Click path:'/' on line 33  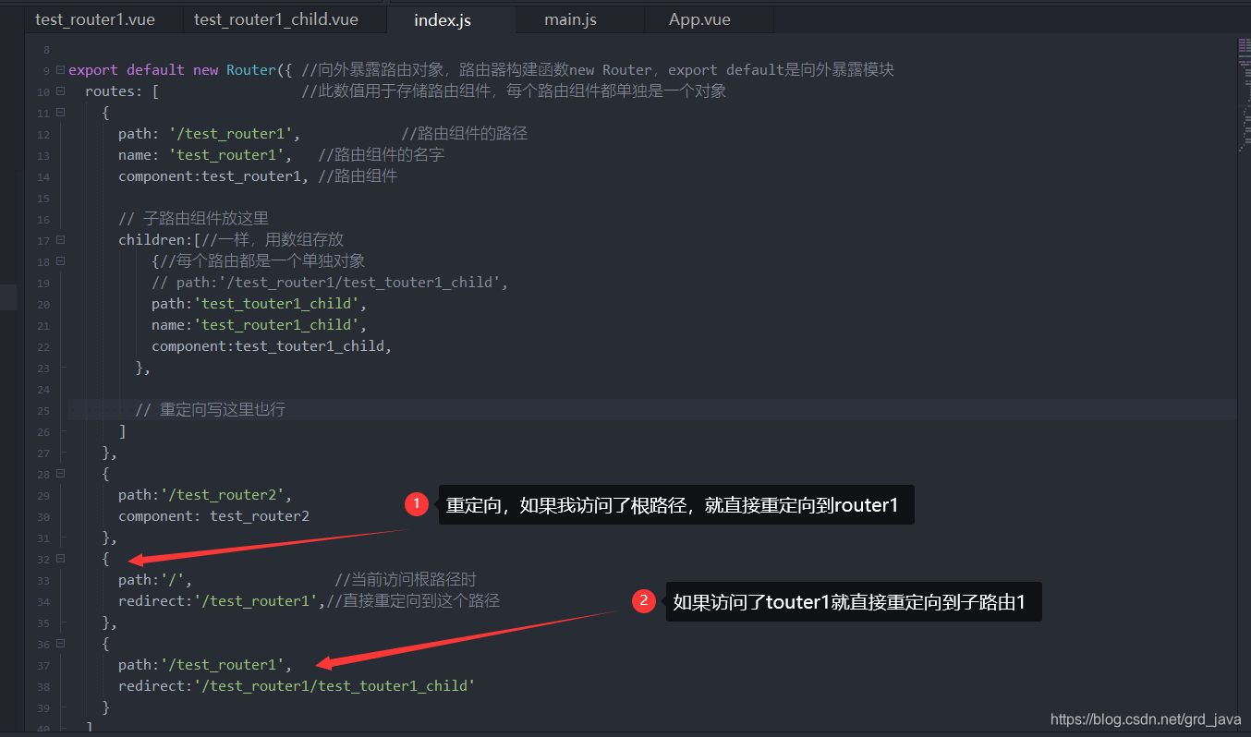coord(155,579)
